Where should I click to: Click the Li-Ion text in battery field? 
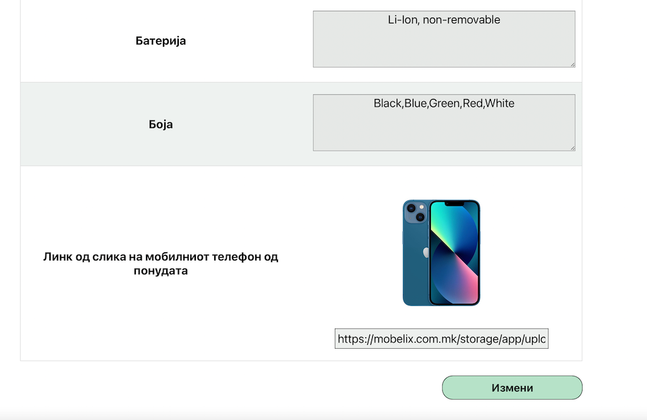[402, 20]
